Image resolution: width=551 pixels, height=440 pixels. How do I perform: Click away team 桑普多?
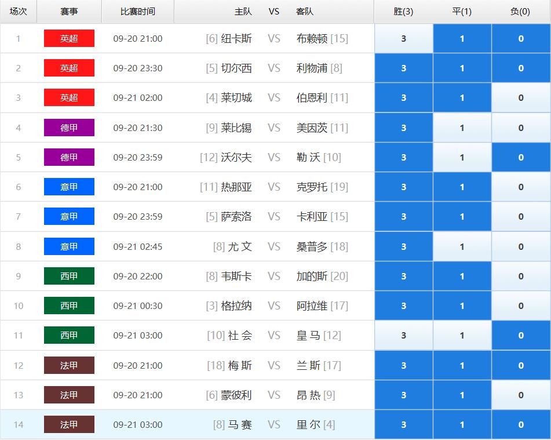[312, 246]
